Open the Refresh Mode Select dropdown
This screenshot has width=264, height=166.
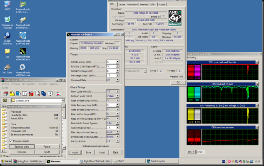pos(117,96)
